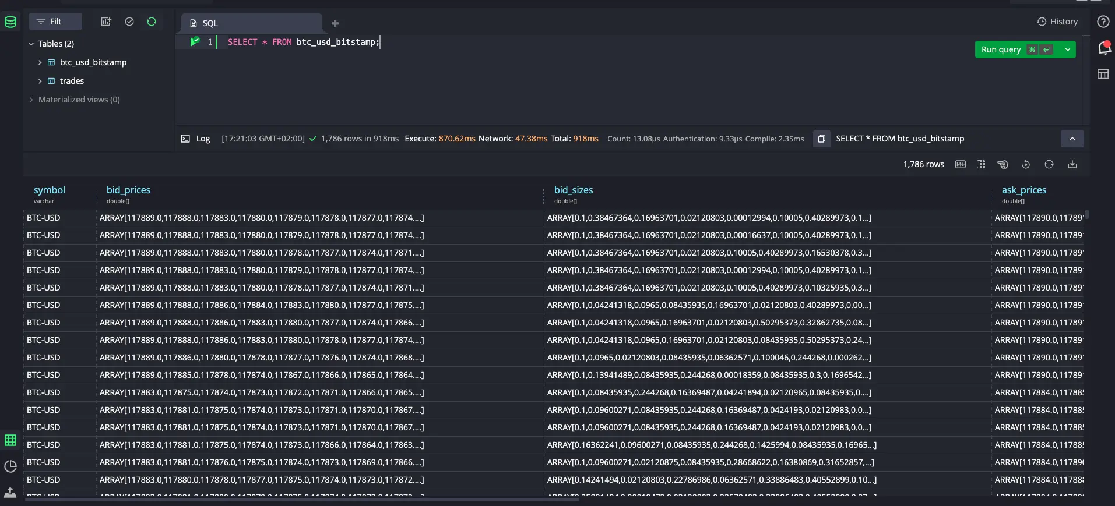Click the trades table icon
This screenshot has height=506, width=1115.
51,81
